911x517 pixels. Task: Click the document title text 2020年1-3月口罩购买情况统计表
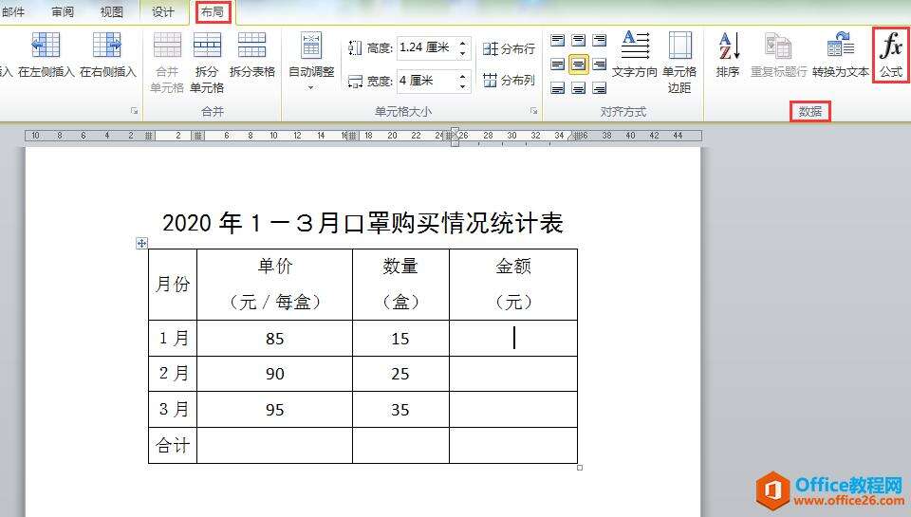point(363,223)
